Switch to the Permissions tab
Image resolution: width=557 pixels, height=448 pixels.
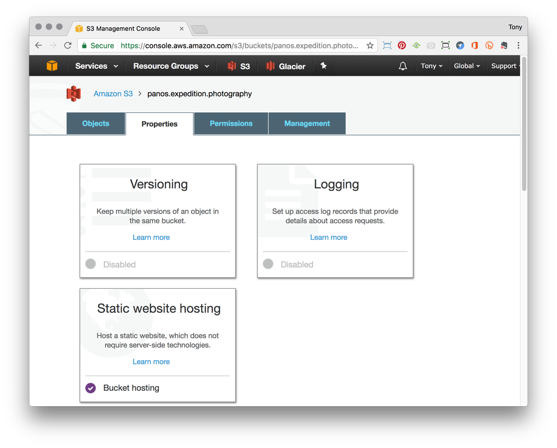[x=231, y=124]
